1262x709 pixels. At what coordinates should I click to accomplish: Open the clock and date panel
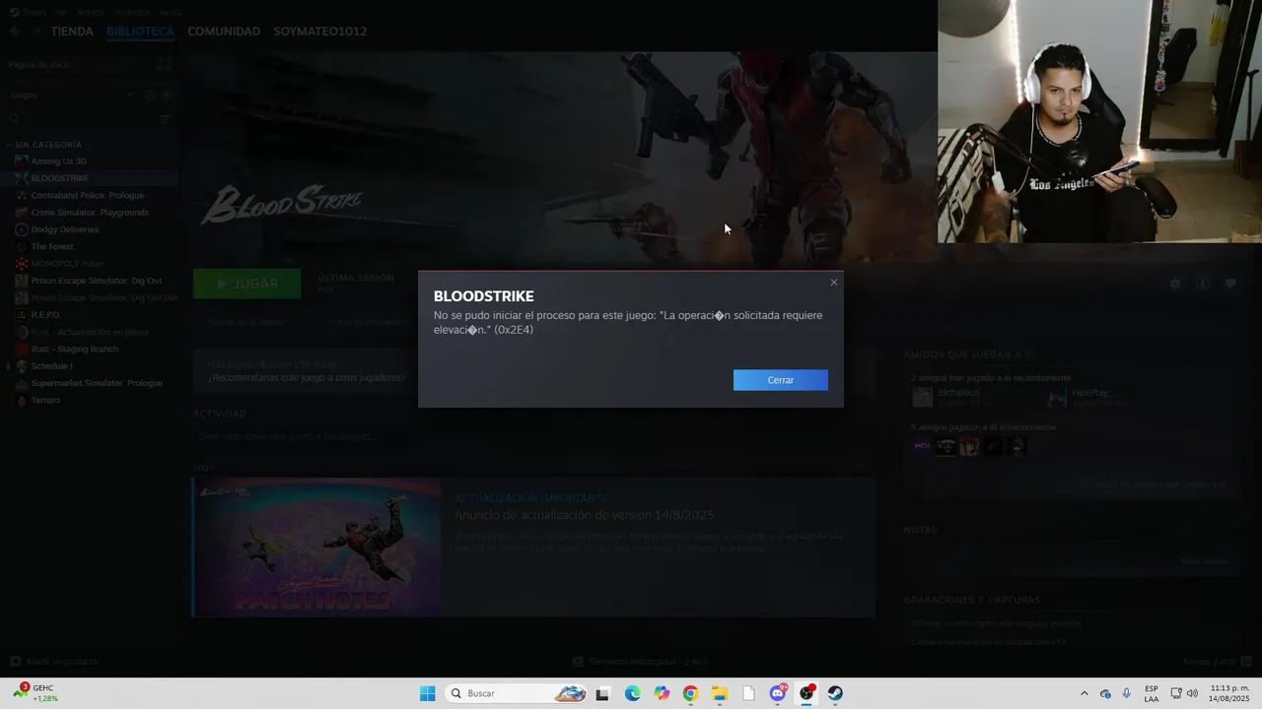pos(1228,693)
